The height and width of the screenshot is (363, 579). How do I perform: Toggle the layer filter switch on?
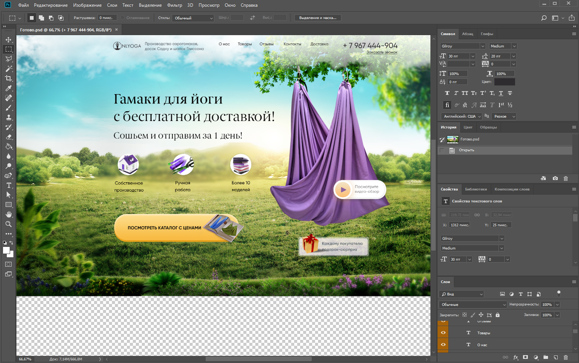coord(559,293)
